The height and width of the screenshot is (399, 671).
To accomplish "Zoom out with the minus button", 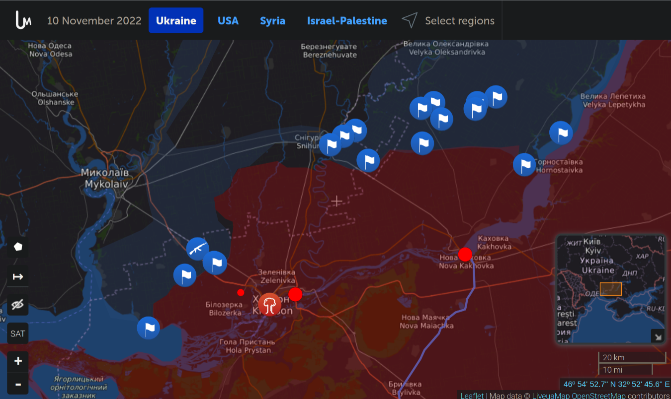I will (18, 384).
